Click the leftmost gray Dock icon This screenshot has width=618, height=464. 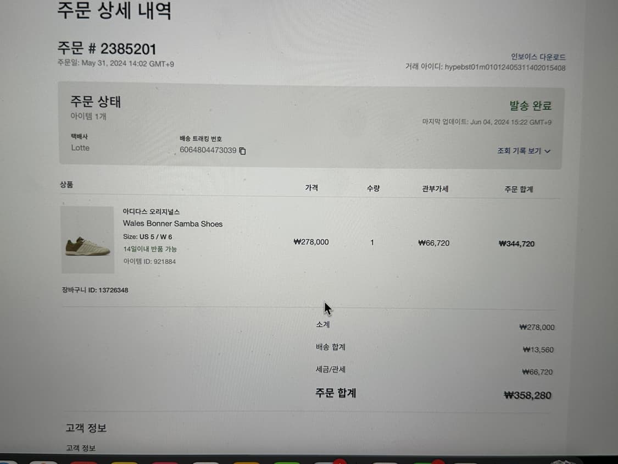pyautogui.click(x=8, y=461)
